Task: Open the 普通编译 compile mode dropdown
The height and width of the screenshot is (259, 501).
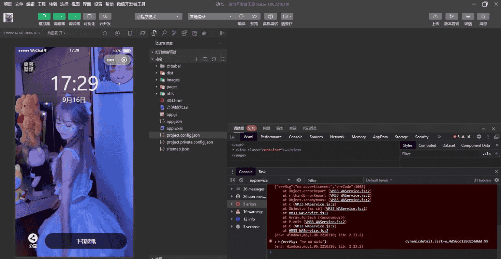Action: pyautogui.click(x=211, y=16)
